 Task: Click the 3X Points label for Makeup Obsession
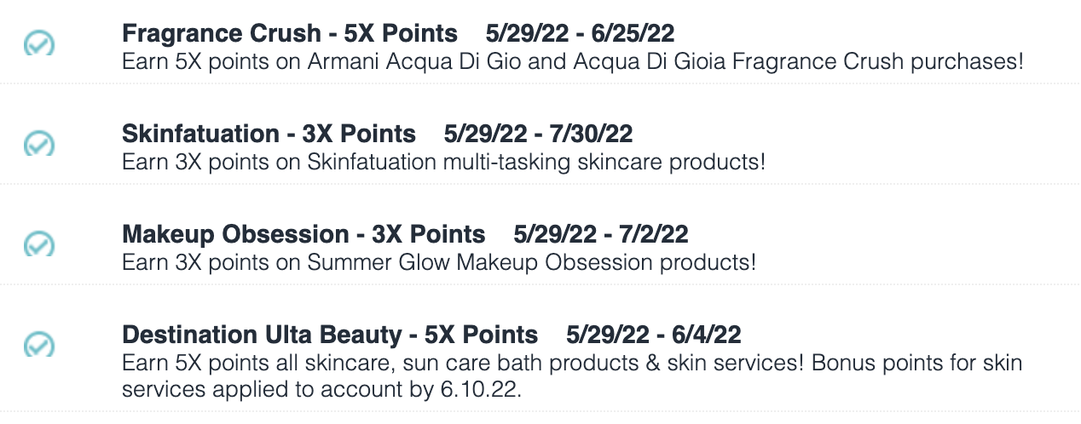[x=428, y=234]
